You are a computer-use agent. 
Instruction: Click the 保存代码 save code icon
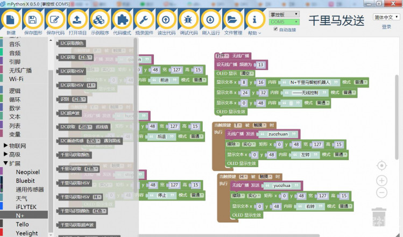pyautogui.click(x=55, y=20)
